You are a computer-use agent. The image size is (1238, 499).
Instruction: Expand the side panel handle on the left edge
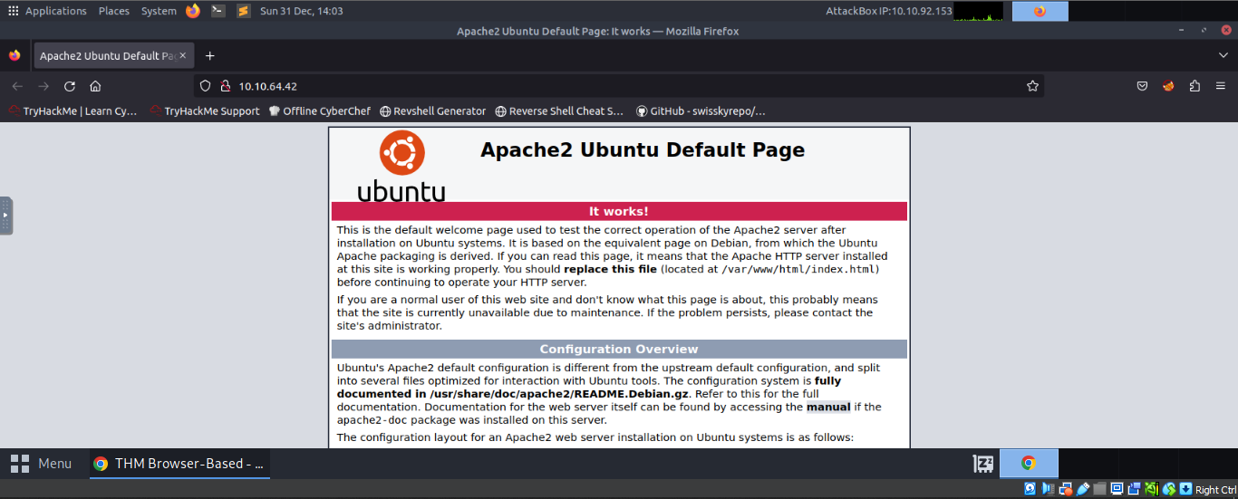6,216
